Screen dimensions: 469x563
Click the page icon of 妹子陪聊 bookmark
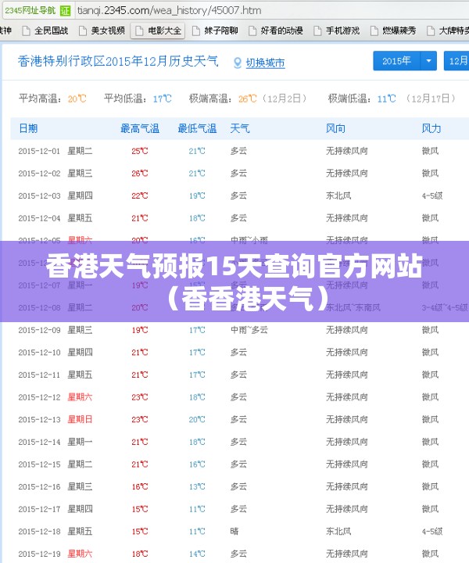196,30
